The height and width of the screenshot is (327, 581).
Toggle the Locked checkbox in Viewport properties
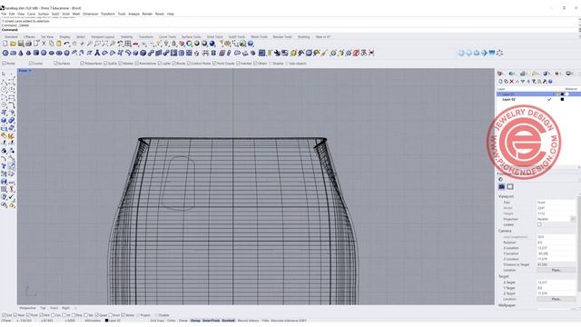(539, 224)
